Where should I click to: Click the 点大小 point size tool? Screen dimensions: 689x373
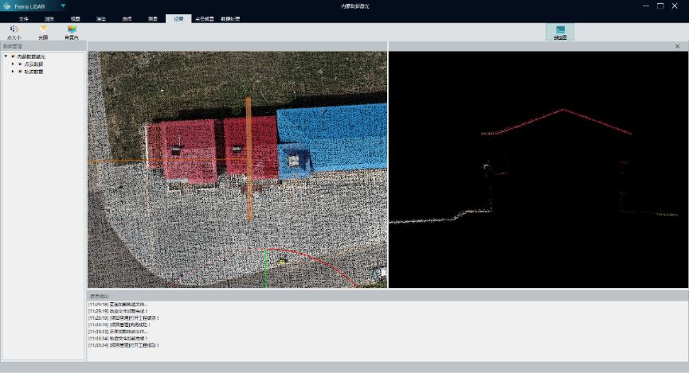click(x=14, y=31)
